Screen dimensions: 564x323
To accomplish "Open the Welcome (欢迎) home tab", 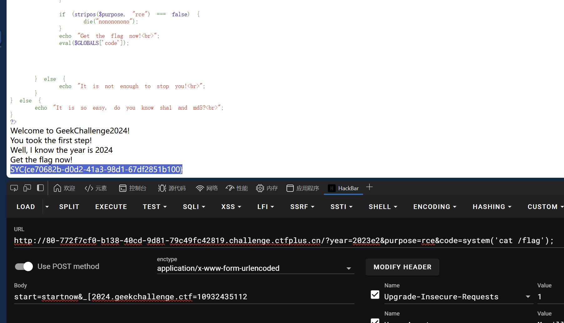I will point(64,188).
